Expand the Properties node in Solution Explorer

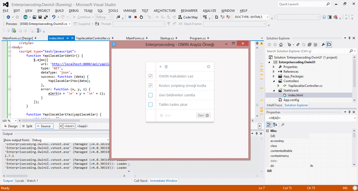tap(274, 67)
